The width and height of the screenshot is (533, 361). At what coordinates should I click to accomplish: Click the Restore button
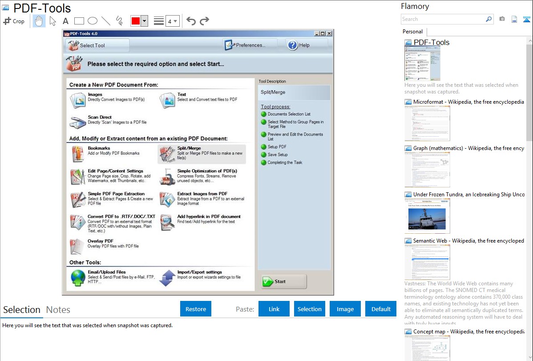click(x=196, y=309)
